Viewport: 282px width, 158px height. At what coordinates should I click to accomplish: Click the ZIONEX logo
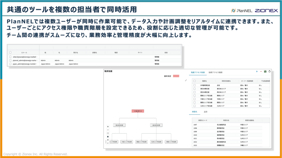coord(266,11)
